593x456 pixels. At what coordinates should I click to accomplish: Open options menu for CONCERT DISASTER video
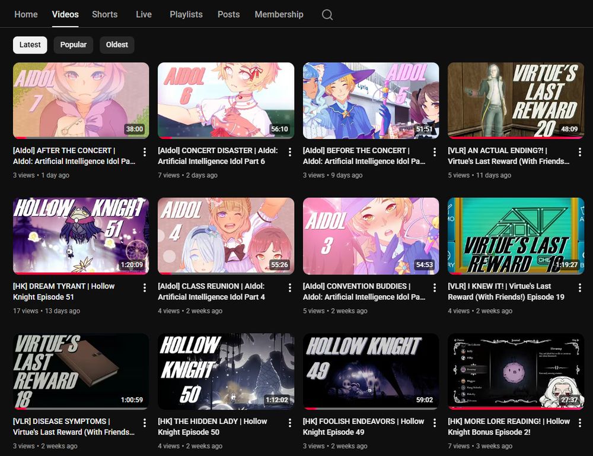290,152
